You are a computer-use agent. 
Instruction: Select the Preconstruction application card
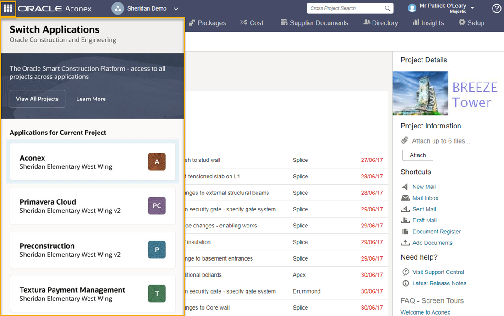[93, 249]
